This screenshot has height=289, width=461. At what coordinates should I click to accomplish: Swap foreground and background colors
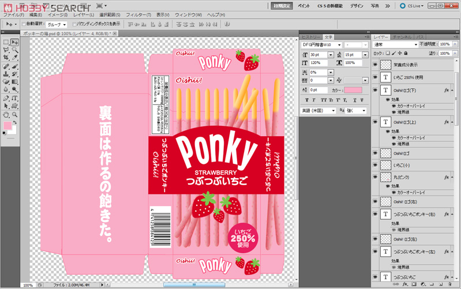14,122
